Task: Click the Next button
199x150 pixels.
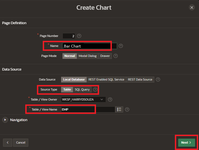Action: (x=186, y=142)
